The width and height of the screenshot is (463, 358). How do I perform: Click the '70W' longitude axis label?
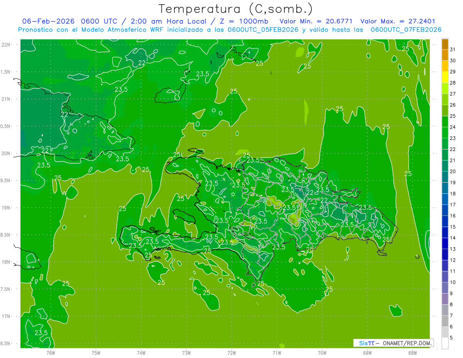pos(322,353)
